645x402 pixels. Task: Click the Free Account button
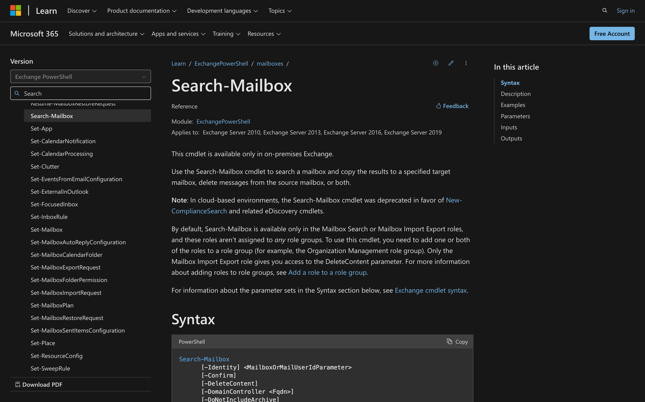pos(612,34)
